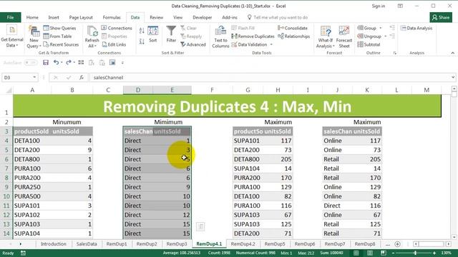The width and height of the screenshot is (458, 257).
Task: Click vertical scrollbar down arrow
Action: point(454,237)
